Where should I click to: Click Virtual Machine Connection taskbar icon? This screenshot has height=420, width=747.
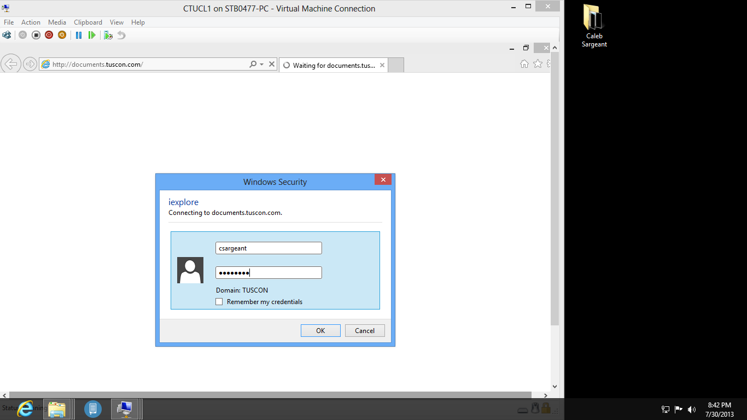(x=126, y=409)
